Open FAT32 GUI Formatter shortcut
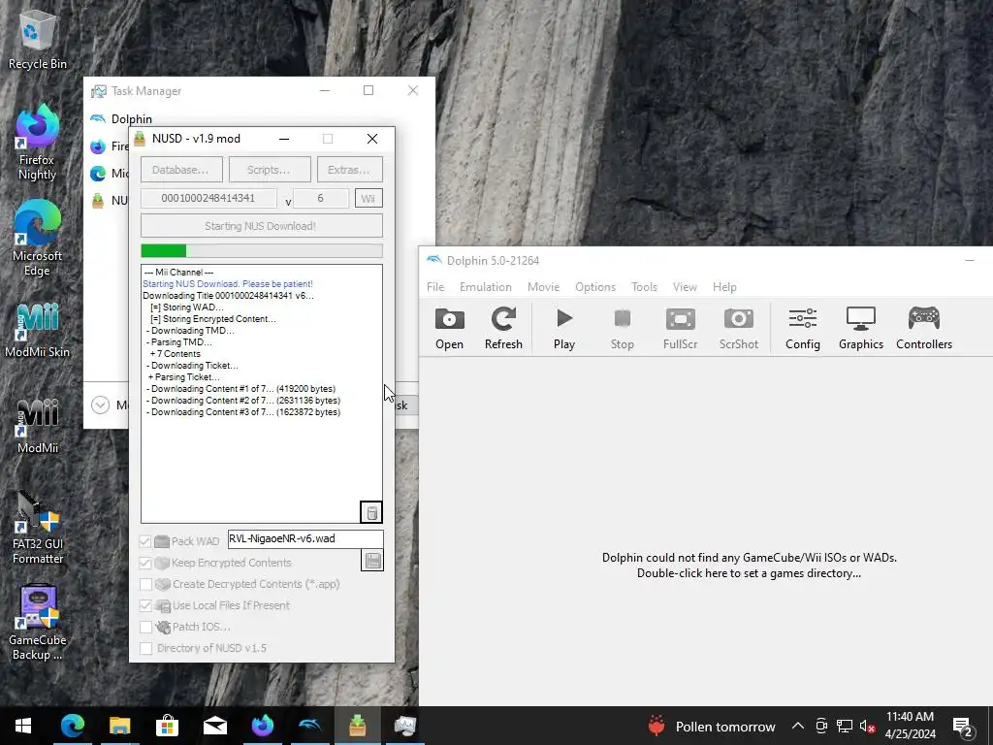The width and height of the screenshot is (993, 745). pos(38,527)
